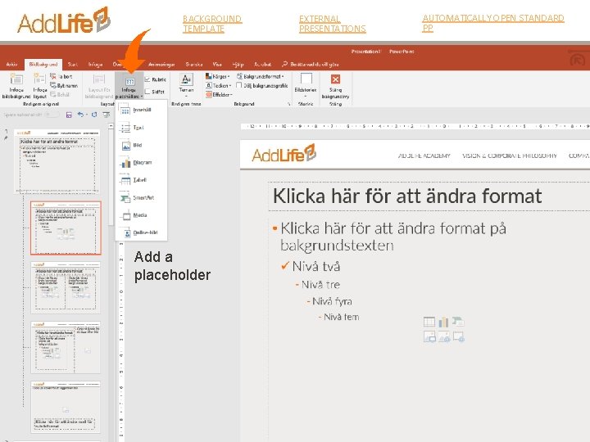The image size is (590, 442).
Task: Choose Online-bild placeholder from menu
Action: [141, 232]
